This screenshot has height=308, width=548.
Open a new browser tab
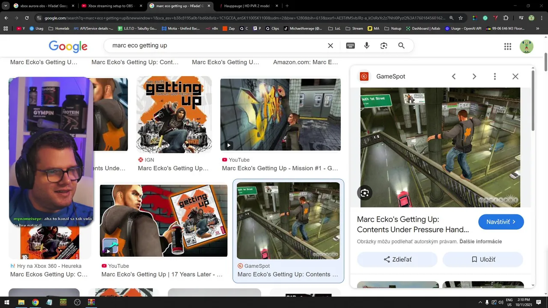287,6
